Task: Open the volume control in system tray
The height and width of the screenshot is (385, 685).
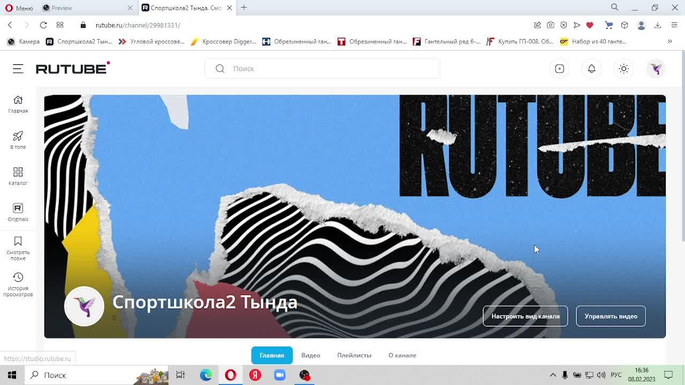Action: pos(601,375)
